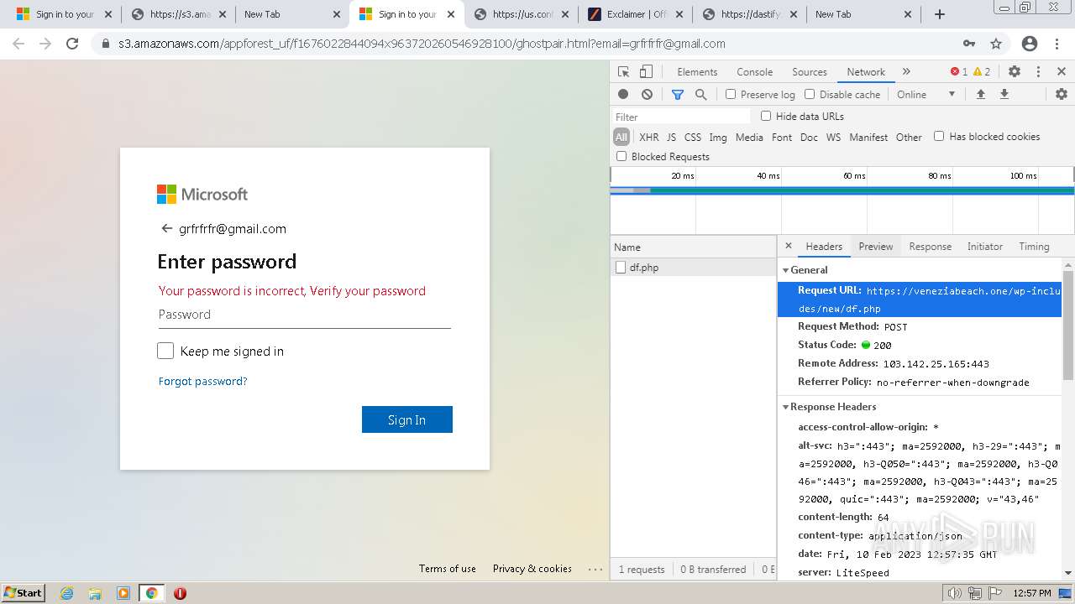Tick Keep me signed in

[x=165, y=351]
